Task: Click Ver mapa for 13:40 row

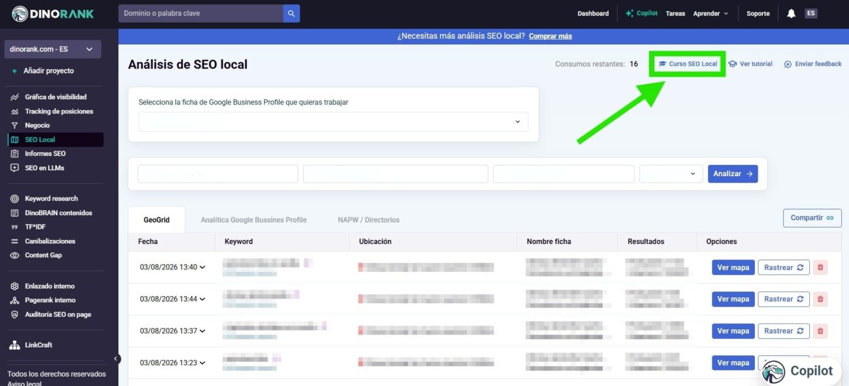Action: [x=733, y=267]
